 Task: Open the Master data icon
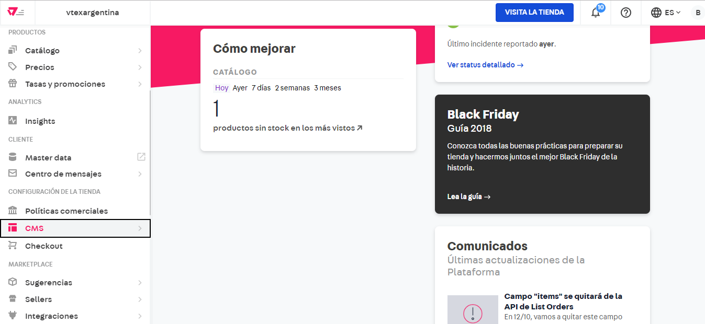tap(12, 156)
